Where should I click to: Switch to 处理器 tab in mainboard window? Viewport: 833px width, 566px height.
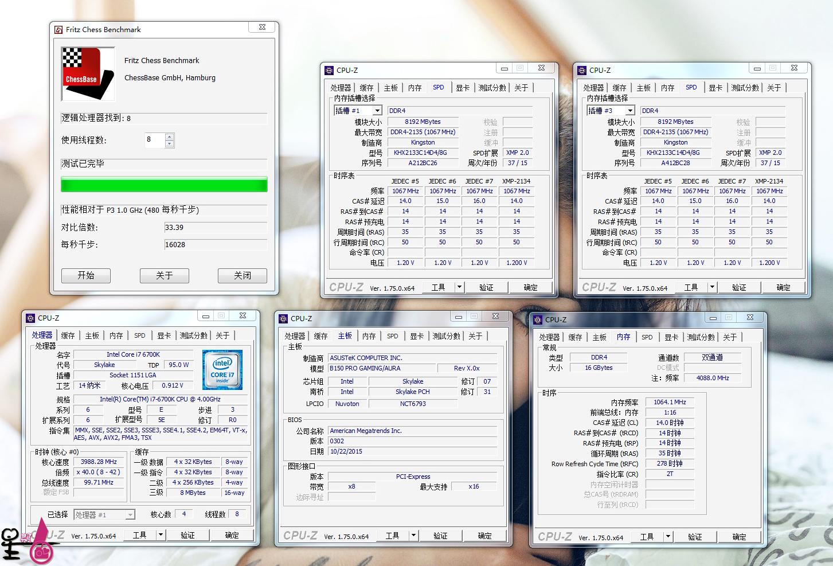(295, 336)
